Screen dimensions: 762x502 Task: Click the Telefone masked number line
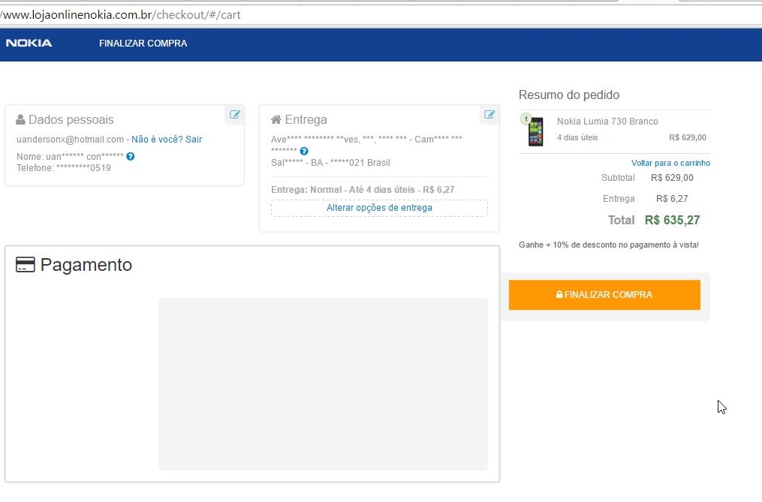64,168
